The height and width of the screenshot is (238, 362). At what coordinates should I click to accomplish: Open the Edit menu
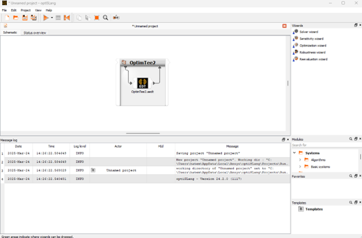pos(13,10)
